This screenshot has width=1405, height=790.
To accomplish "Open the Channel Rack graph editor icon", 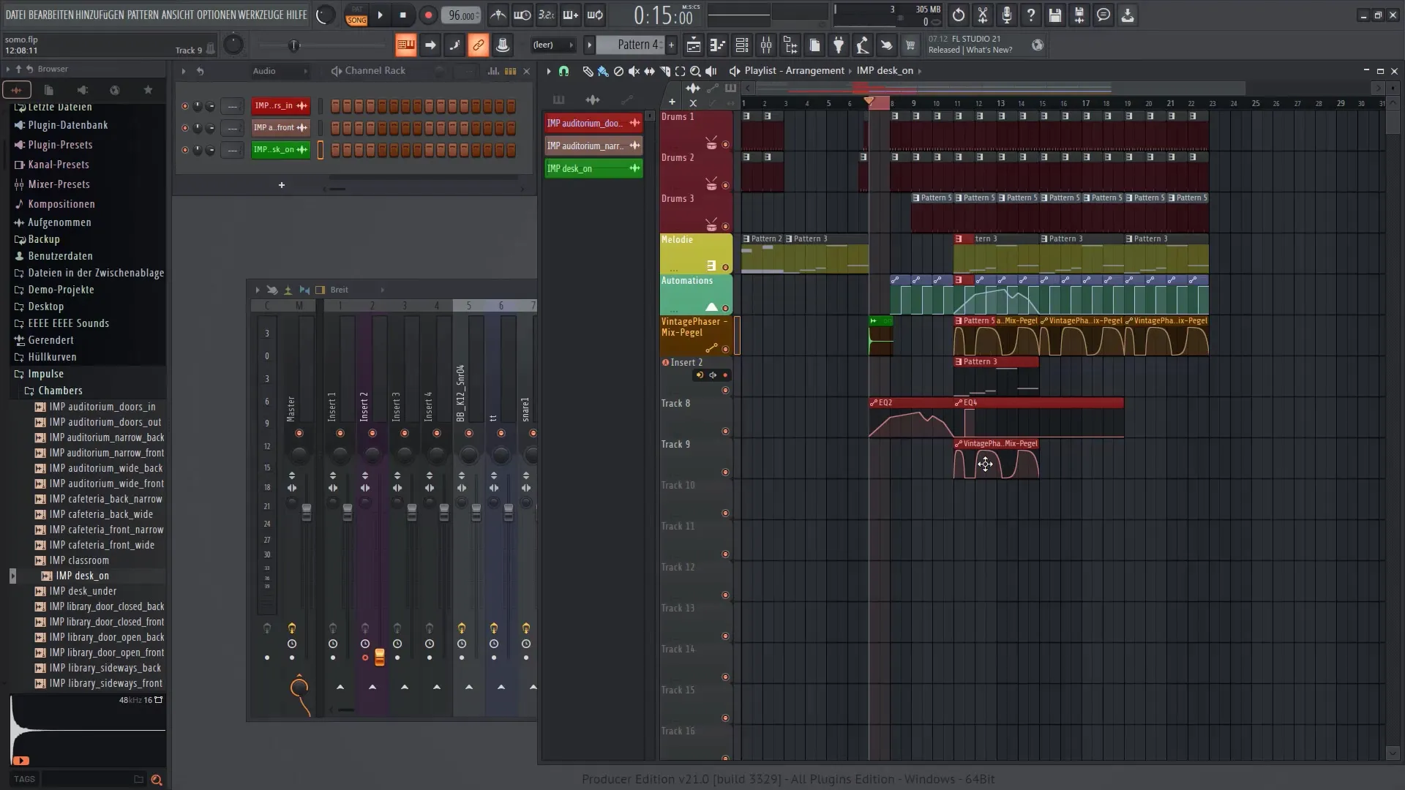I will 493,71.
